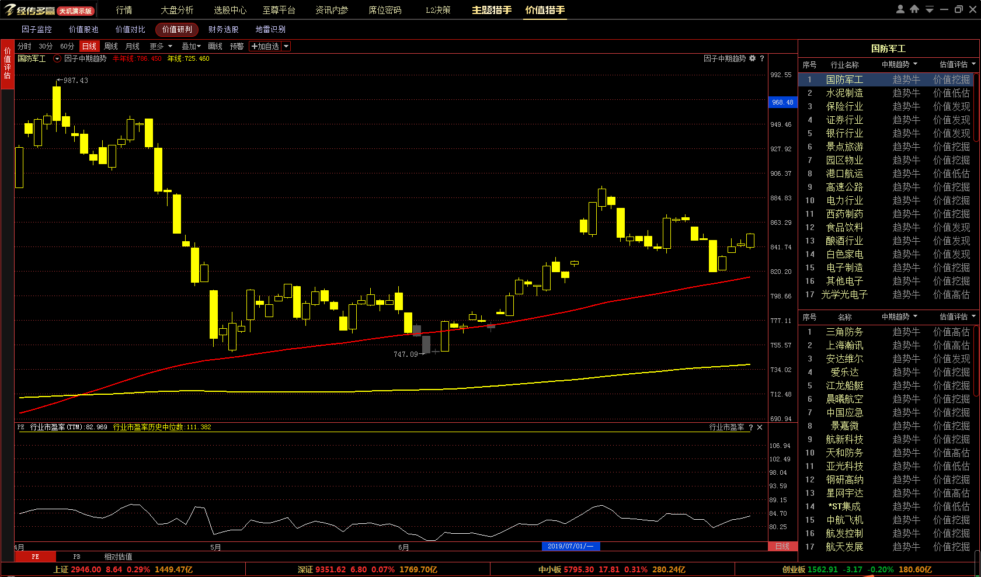Select the 60分 chart period
The width and height of the screenshot is (981, 577).
click(x=67, y=46)
